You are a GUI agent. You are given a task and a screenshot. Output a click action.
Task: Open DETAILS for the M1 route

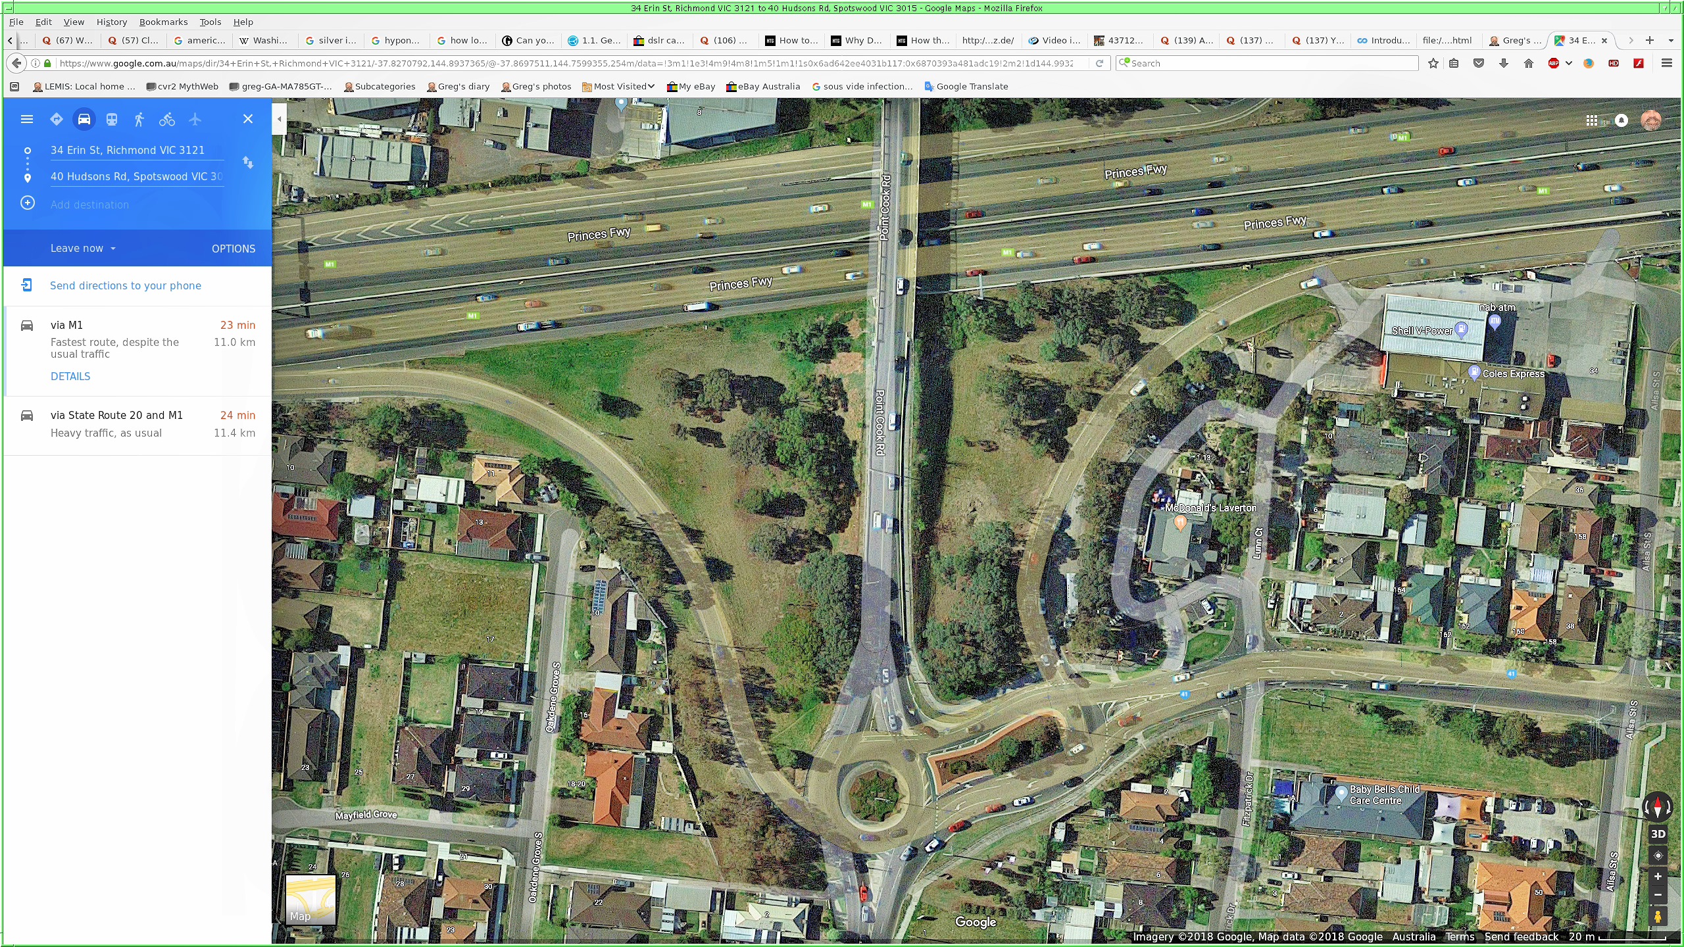point(70,376)
